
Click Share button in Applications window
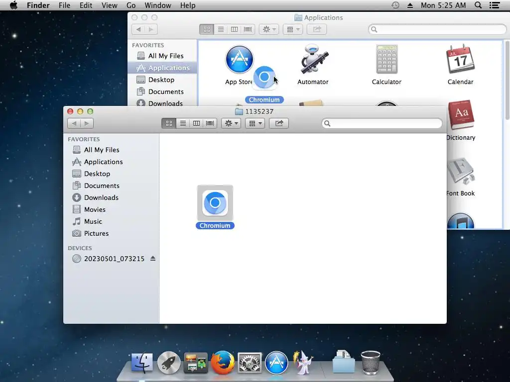[317, 29]
